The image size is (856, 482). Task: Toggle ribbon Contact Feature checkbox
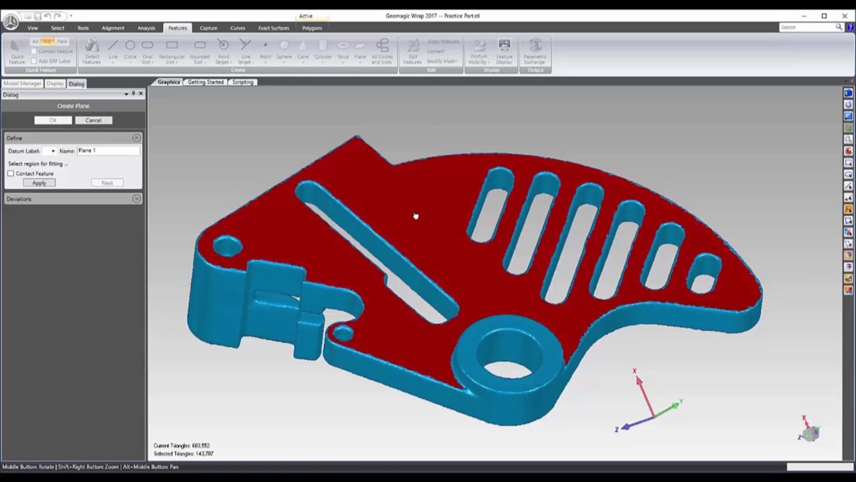pyautogui.click(x=34, y=51)
